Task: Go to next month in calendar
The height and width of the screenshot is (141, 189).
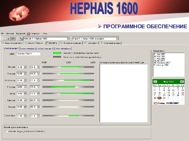Action: 182,82
